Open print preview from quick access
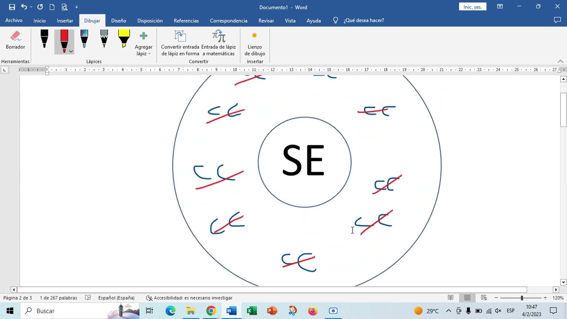Image resolution: width=567 pixels, height=319 pixels. pos(65,7)
